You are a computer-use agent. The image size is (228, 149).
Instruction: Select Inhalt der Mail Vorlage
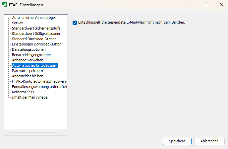click(30, 97)
